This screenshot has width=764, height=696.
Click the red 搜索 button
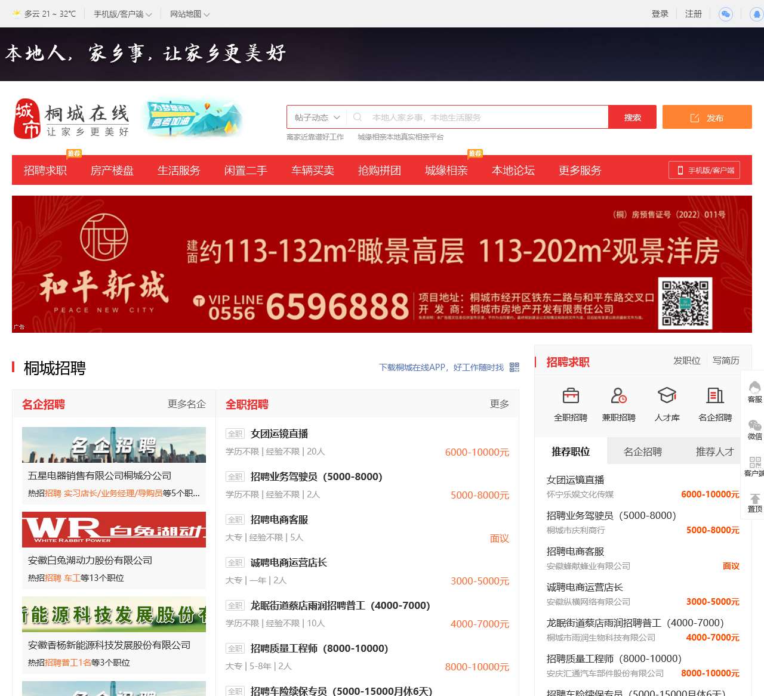click(x=632, y=117)
